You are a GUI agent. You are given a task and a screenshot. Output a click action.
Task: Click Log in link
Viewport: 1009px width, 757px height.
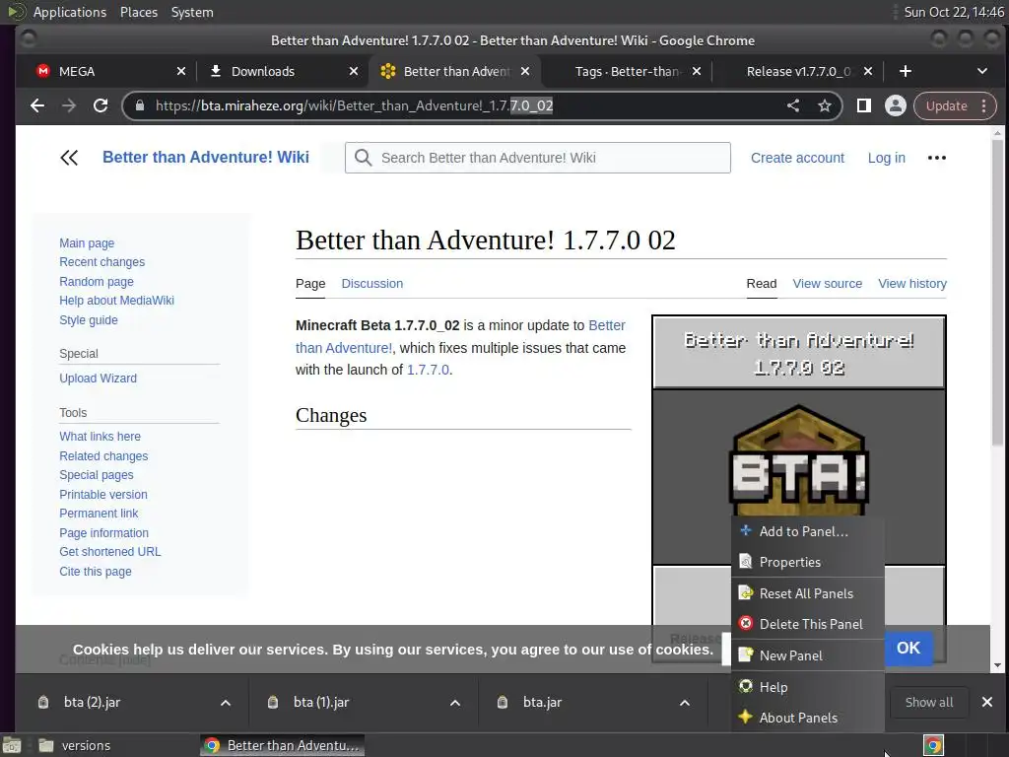886,158
